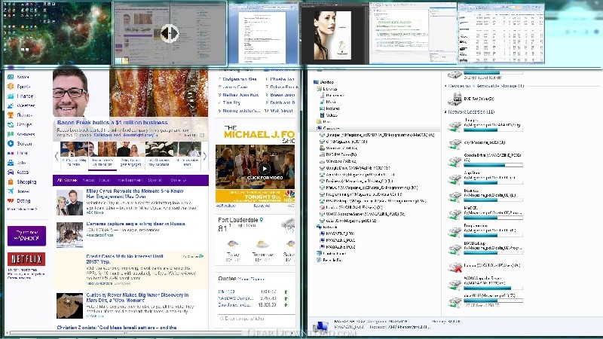
Task: Click the Programming drive capacity bar
Action: coord(494,235)
